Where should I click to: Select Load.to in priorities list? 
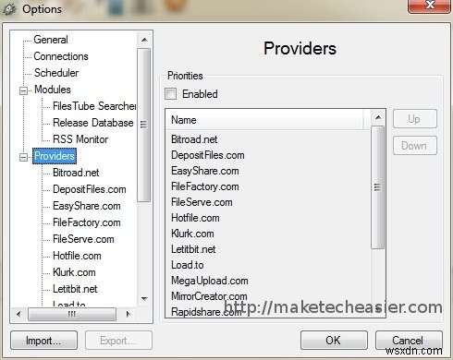[188, 265]
